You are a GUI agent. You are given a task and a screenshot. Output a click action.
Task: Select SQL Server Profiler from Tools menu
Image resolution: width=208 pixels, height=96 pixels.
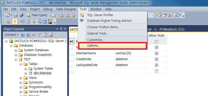pos(113,15)
